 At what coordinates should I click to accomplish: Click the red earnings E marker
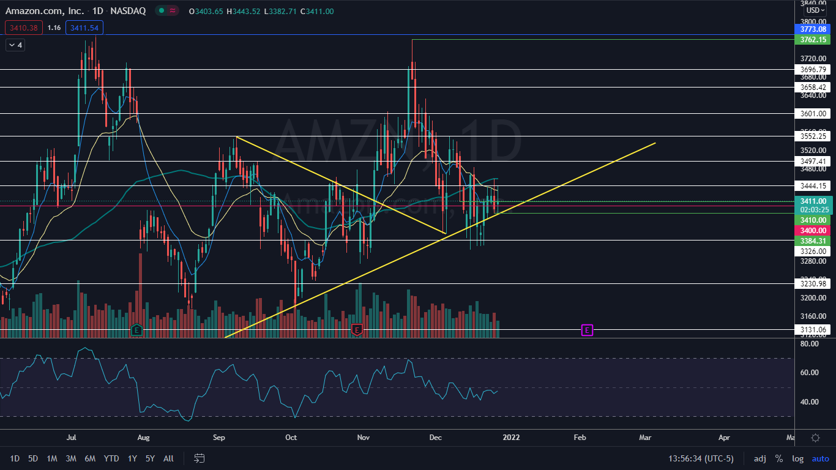pos(357,330)
